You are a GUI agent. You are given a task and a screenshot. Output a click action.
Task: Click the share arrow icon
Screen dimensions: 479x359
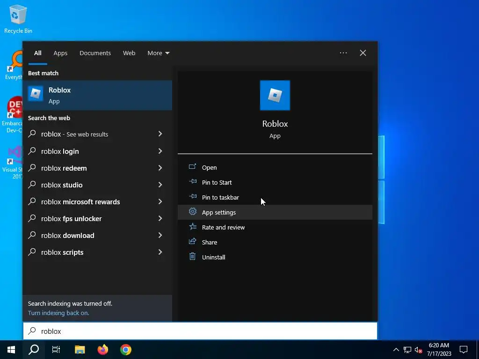(x=192, y=241)
